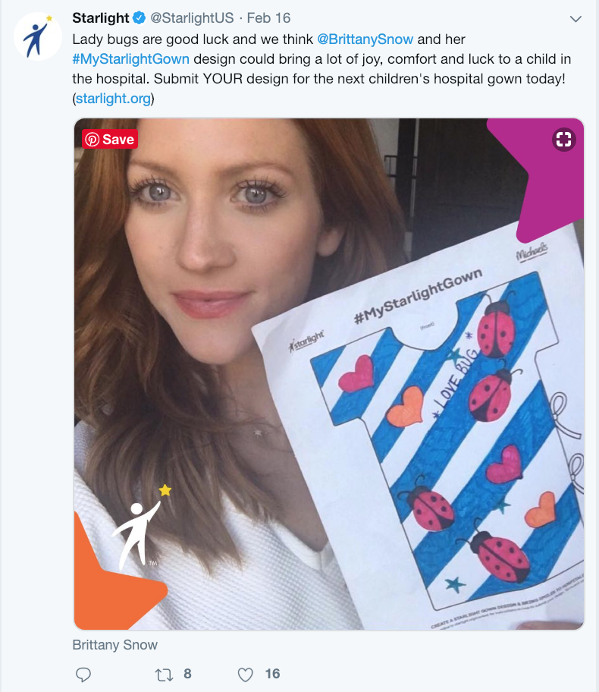Open the tweet photo of gown drawing
The width and height of the screenshot is (599, 692).
point(329,374)
